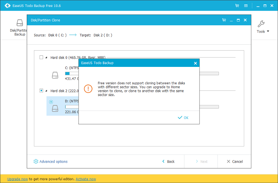Click the '221.06' size value

pyautogui.click(x=71, y=112)
